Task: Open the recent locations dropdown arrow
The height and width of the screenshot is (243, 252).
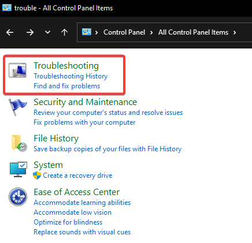Action: [x=47, y=32]
